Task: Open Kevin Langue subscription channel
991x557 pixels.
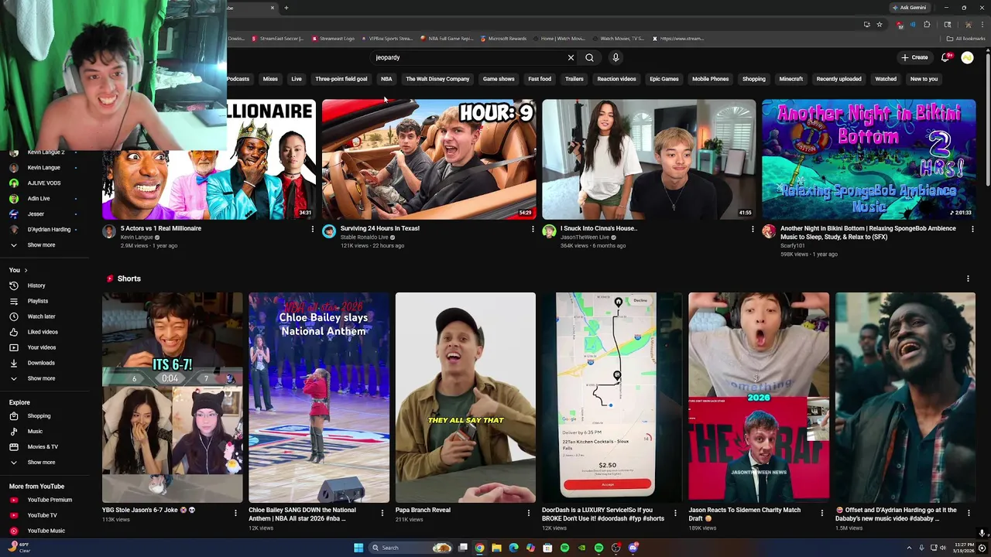Action: coord(43,168)
